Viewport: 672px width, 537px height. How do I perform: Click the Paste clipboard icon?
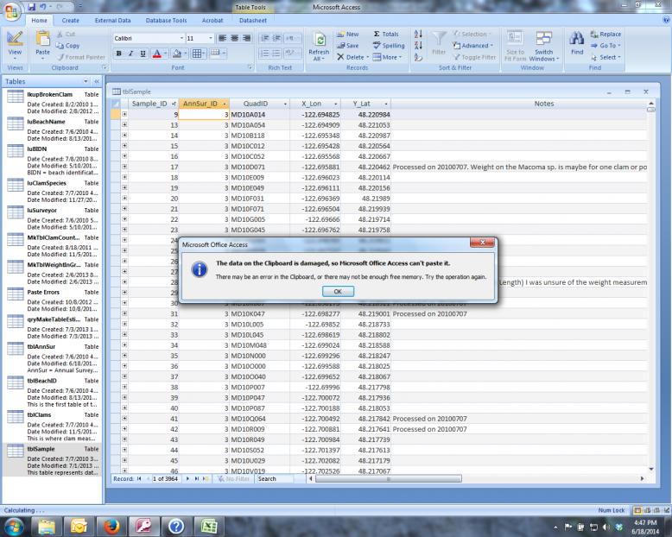tap(43, 40)
